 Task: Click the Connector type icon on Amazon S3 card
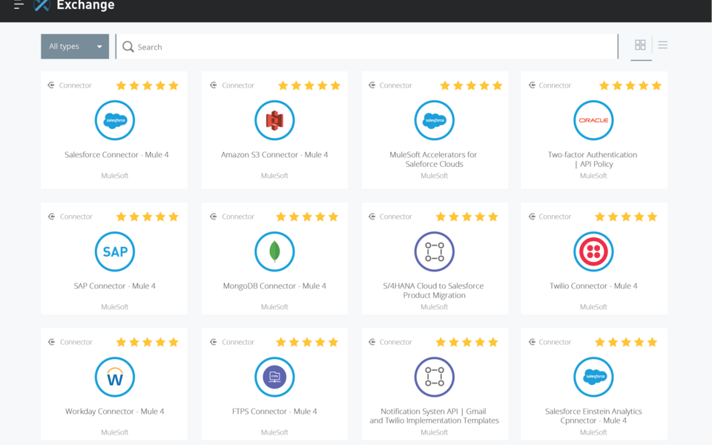tap(214, 85)
